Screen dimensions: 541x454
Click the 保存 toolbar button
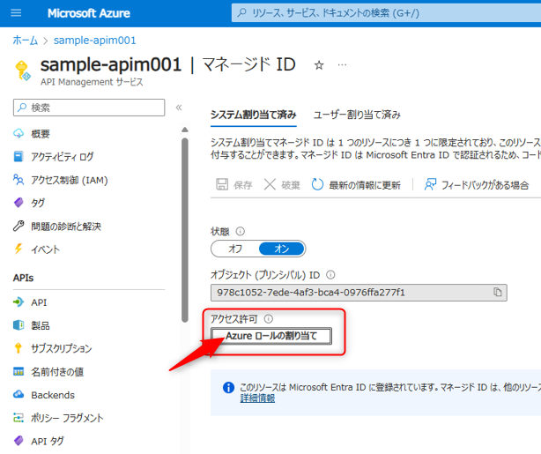tap(234, 185)
